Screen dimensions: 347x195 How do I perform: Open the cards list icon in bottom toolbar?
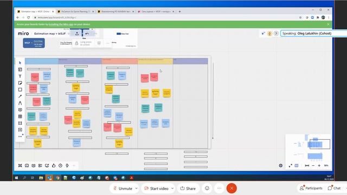(40, 165)
